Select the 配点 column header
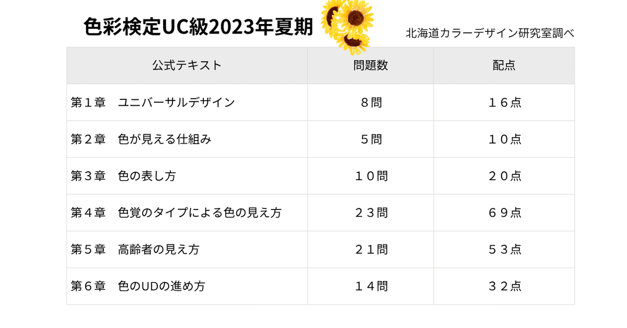627x328 pixels. [x=504, y=65]
